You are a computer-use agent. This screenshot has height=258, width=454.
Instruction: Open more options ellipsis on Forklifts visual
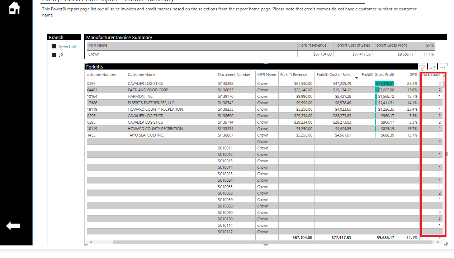tap(442, 68)
